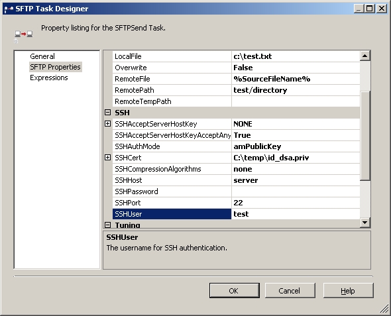Select the RemotePath property label
The image size is (391, 316).
point(172,90)
